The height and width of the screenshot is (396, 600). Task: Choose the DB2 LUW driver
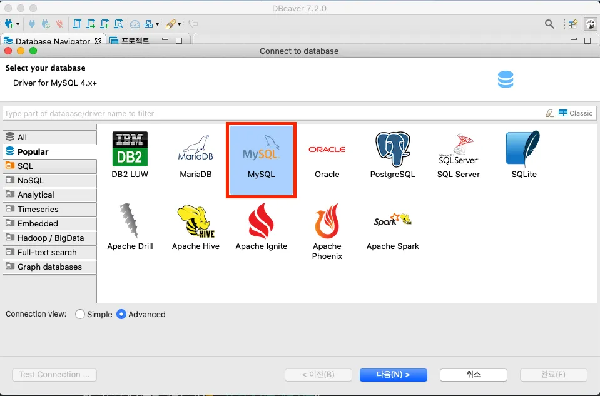130,155
